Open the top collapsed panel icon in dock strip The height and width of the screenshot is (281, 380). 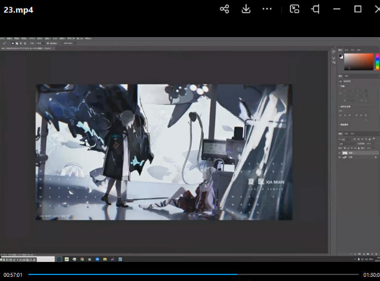coord(334,51)
